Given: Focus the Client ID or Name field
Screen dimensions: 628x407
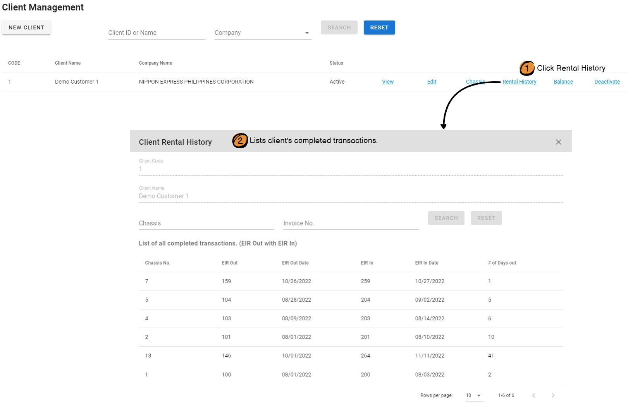Looking at the screenshot, I should tap(157, 33).
